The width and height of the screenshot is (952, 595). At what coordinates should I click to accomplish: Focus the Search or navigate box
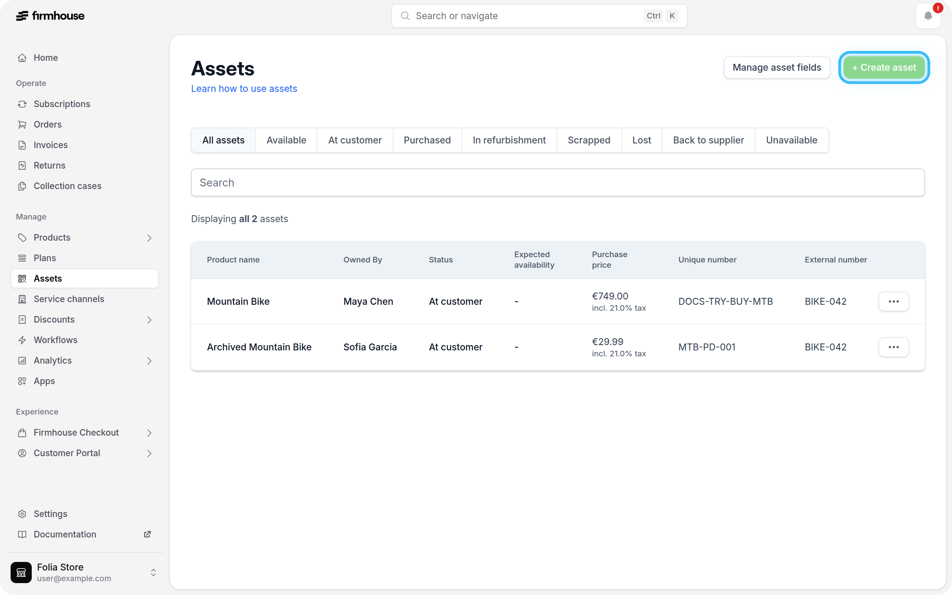tap(539, 16)
